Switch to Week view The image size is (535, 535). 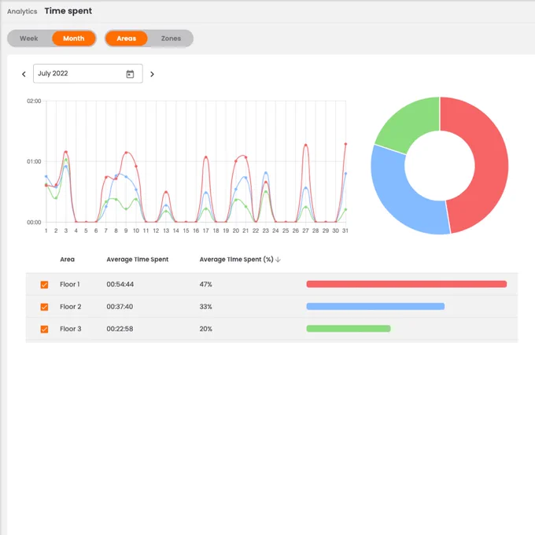coord(29,39)
